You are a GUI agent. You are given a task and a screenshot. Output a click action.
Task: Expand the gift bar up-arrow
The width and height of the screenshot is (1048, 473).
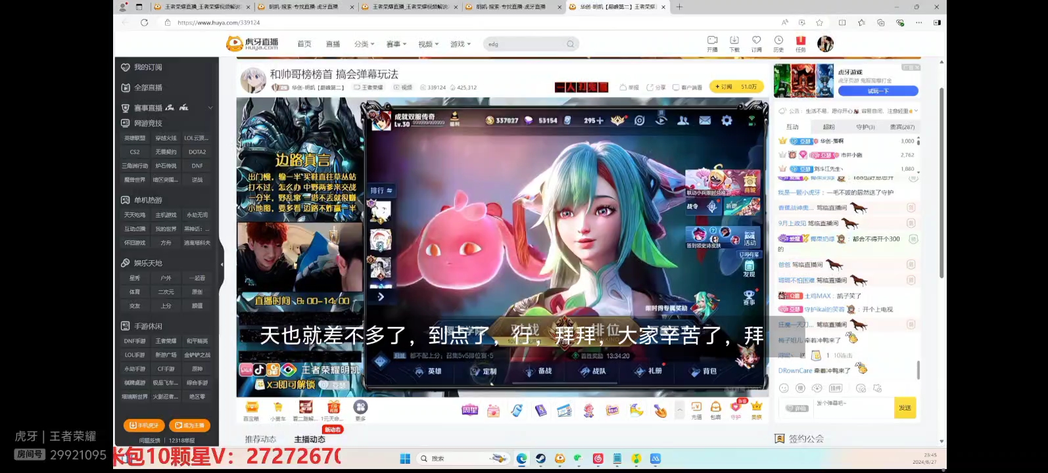pyautogui.click(x=680, y=409)
